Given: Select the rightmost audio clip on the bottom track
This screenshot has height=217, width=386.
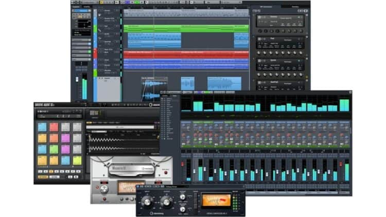Looking at the screenshot, I should 224,83.
